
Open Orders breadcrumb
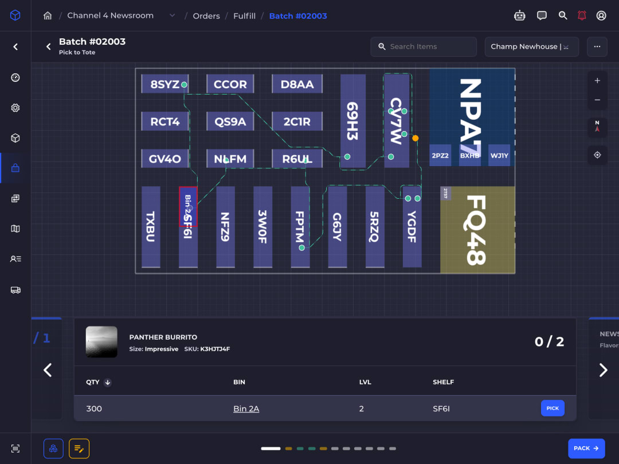pos(206,16)
